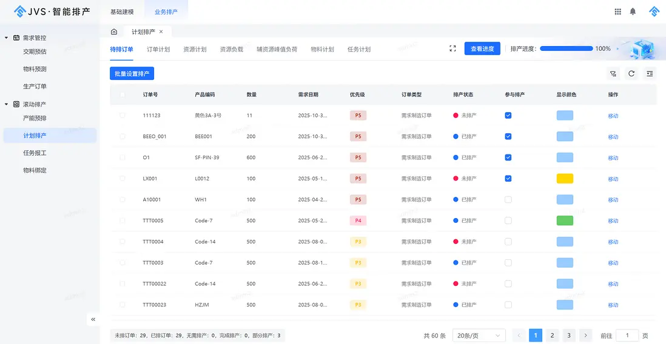Open the 基础建模 top menu
This screenshot has width=666, height=344.
click(122, 12)
